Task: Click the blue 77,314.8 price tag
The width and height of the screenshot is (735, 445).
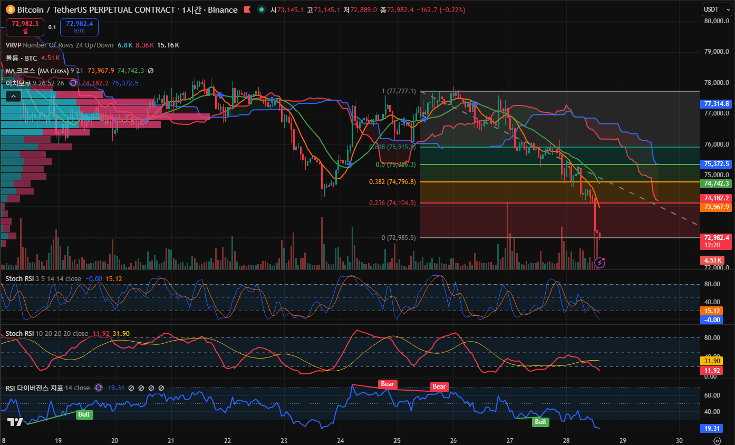Action: 716,104
